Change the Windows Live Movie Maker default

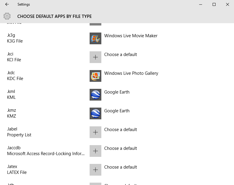(x=131, y=36)
